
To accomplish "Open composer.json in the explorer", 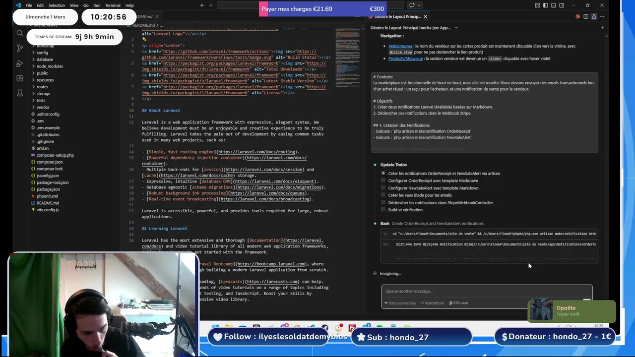I will 49,162.
